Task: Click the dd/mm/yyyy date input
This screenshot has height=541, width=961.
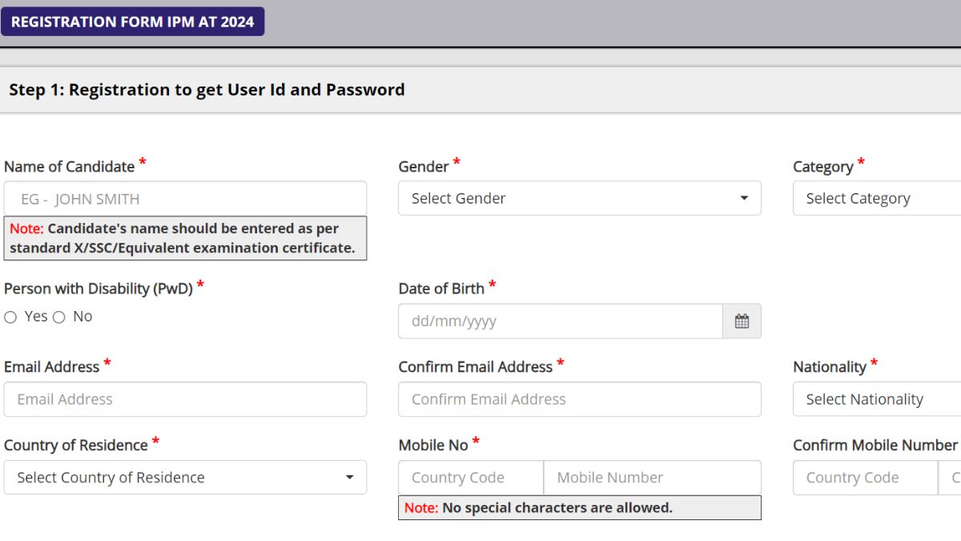Action: (561, 321)
